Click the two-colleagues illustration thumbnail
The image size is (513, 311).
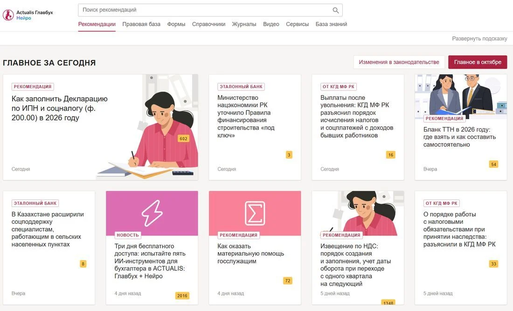click(x=461, y=96)
